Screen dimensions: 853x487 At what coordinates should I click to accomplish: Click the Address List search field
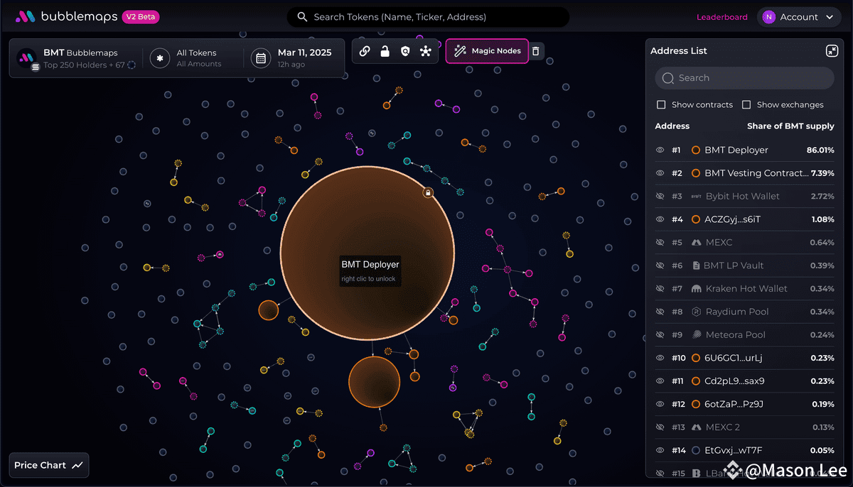click(744, 78)
